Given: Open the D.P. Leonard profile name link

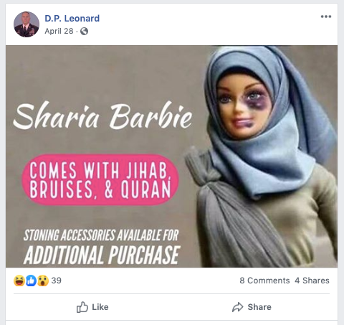Looking at the screenshot, I should [x=72, y=18].
